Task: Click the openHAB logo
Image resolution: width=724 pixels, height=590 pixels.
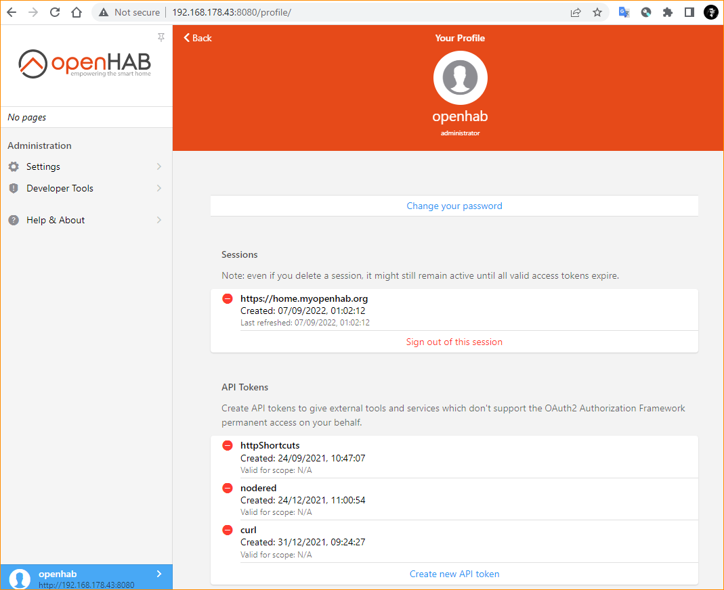Action: coord(85,64)
